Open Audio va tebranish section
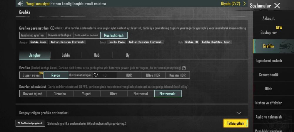The width and height of the screenshot is (294, 132). (273, 117)
